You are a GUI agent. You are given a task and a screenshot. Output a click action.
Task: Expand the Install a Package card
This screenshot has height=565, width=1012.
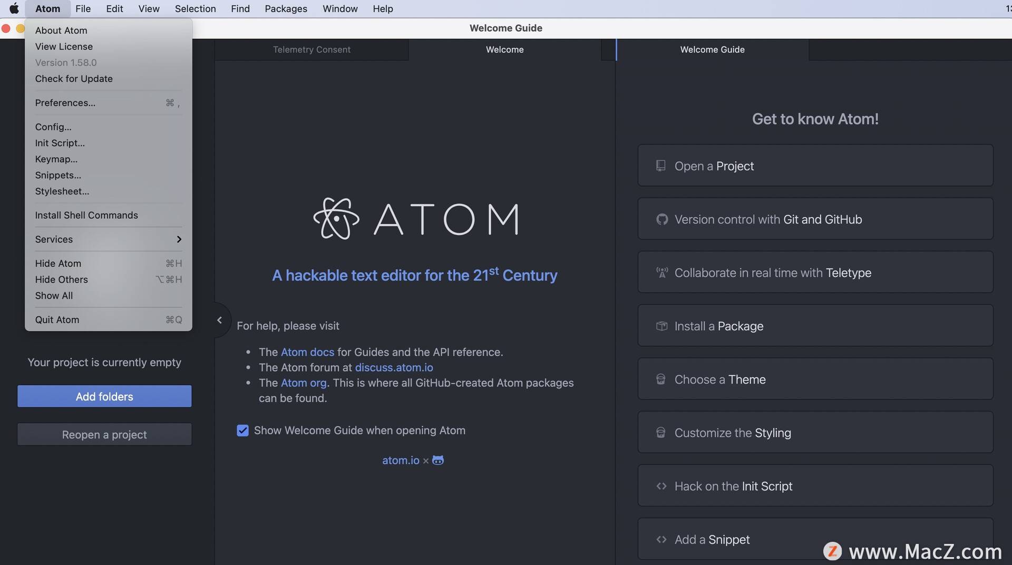tap(815, 325)
